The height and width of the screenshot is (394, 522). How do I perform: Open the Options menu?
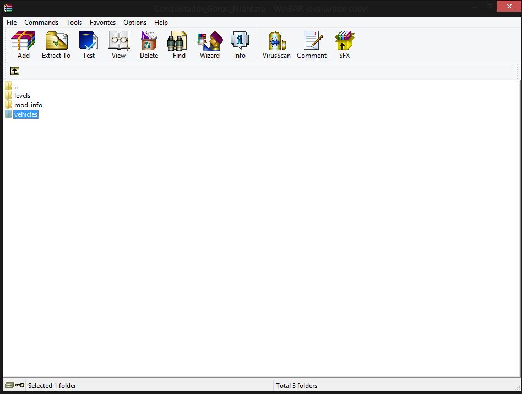coord(135,23)
